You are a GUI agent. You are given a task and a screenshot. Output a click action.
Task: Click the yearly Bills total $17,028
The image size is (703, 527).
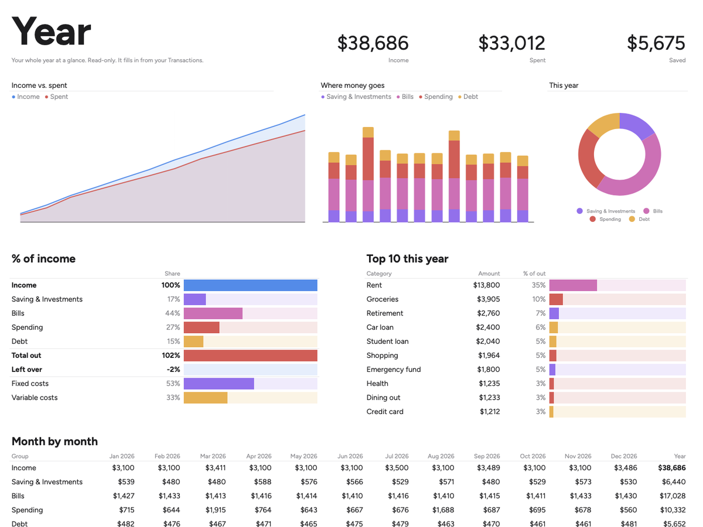[x=672, y=496]
